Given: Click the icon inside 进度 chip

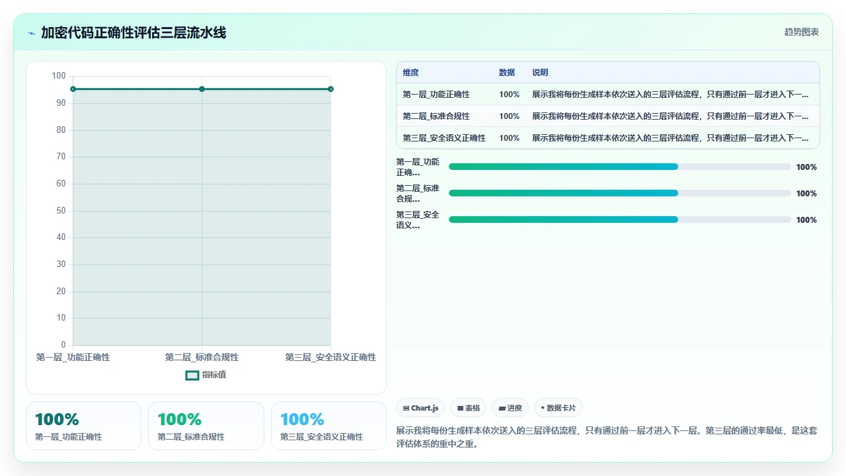Looking at the screenshot, I should pos(502,409).
